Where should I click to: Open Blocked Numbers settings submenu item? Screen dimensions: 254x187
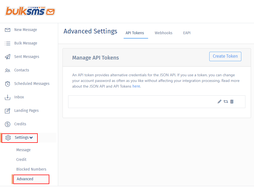tap(31, 169)
